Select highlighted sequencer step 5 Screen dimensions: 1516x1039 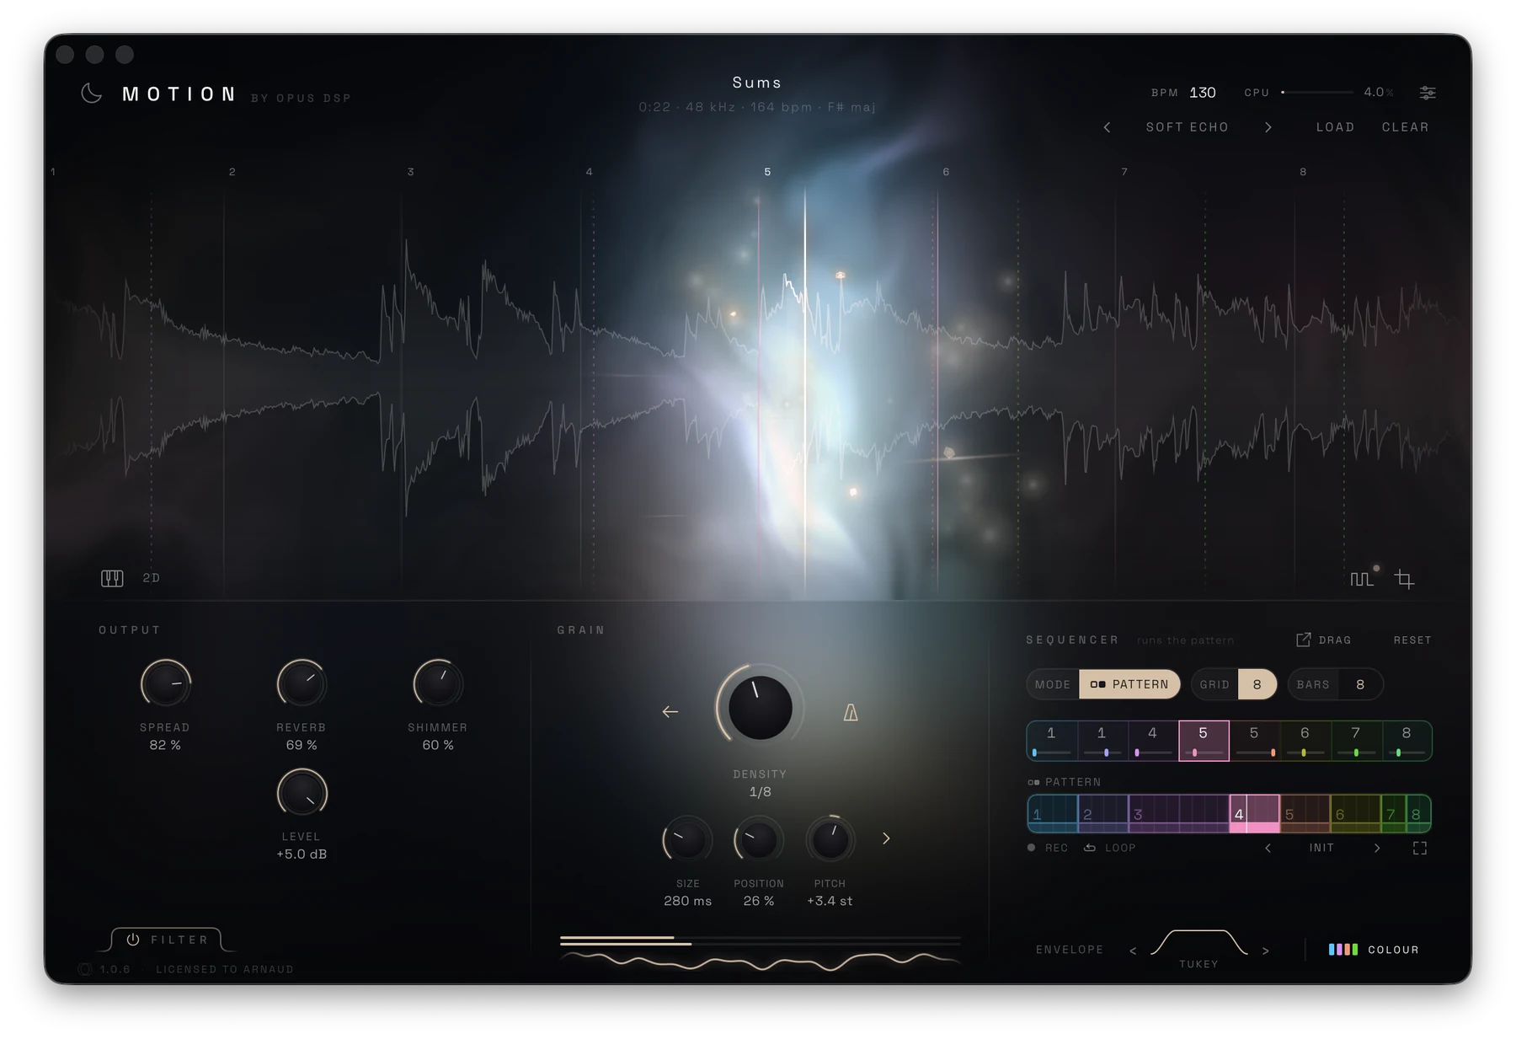pyautogui.click(x=1204, y=741)
